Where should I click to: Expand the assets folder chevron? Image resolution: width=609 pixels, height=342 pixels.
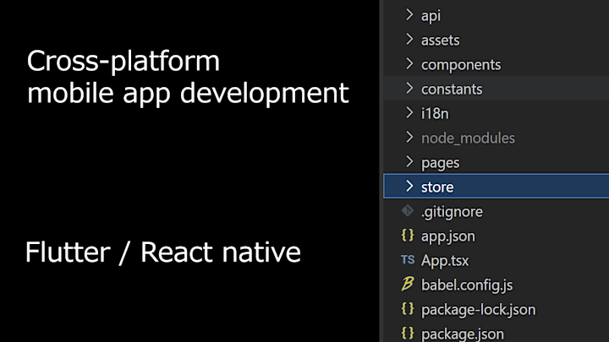pos(409,39)
